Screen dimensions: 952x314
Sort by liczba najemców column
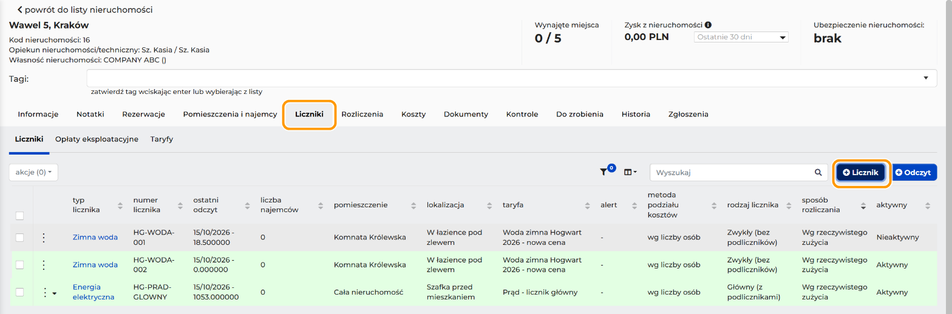[x=319, y=205]
